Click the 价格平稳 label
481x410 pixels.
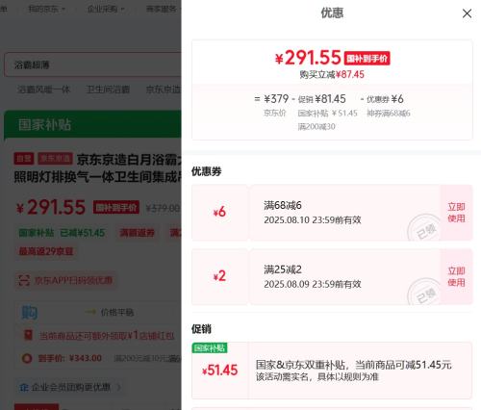117,312
